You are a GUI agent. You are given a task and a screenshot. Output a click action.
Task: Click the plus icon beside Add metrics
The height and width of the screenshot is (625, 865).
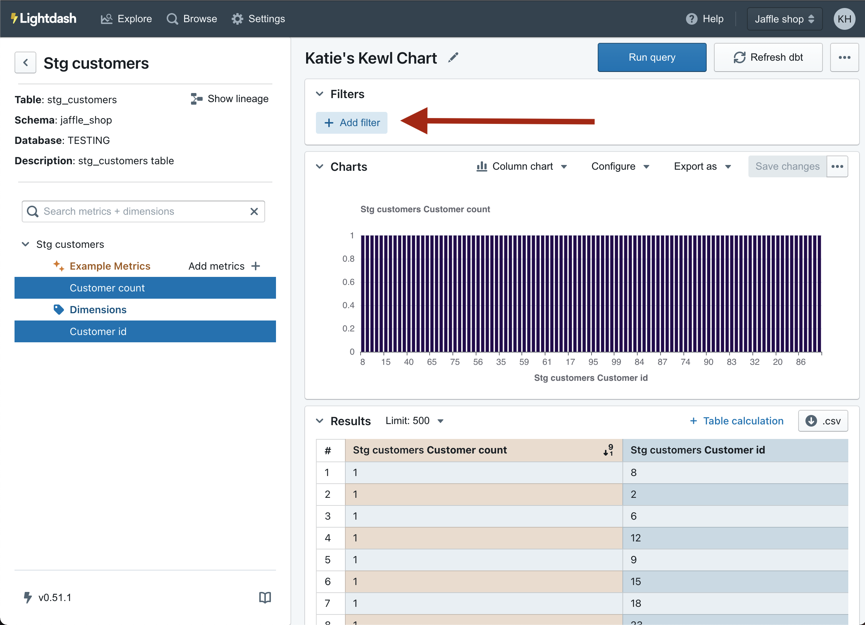(x=256, y=266)
